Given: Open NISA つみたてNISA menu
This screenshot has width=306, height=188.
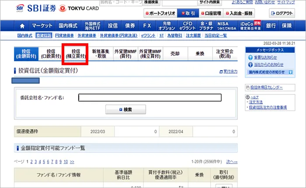Looking at the screenshot, I should (x=226, y=26).
